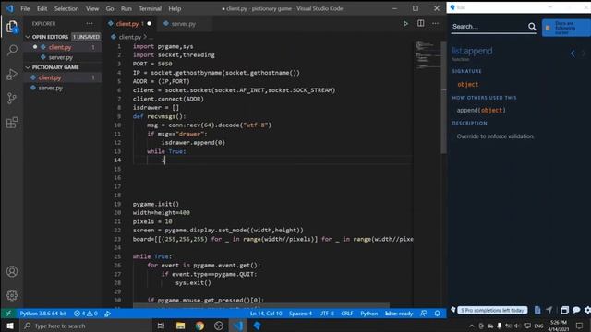Open the Go menu
591x332 pixels.
pyautogui.click(x=110, y=8)
